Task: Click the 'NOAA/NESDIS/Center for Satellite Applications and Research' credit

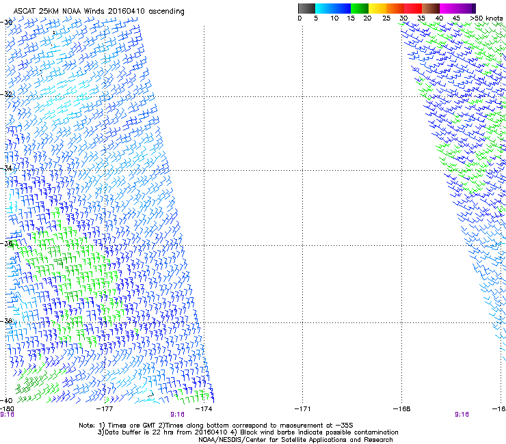Action: 295,440
